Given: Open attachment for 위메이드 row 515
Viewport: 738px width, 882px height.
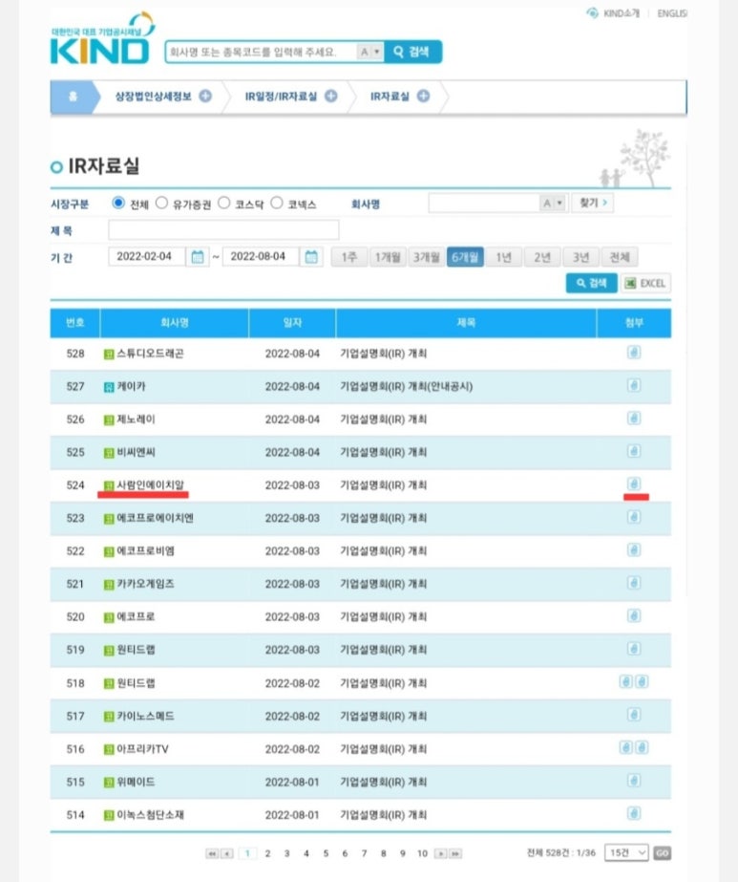Looking at the screenshot, I should coord(633,781).
